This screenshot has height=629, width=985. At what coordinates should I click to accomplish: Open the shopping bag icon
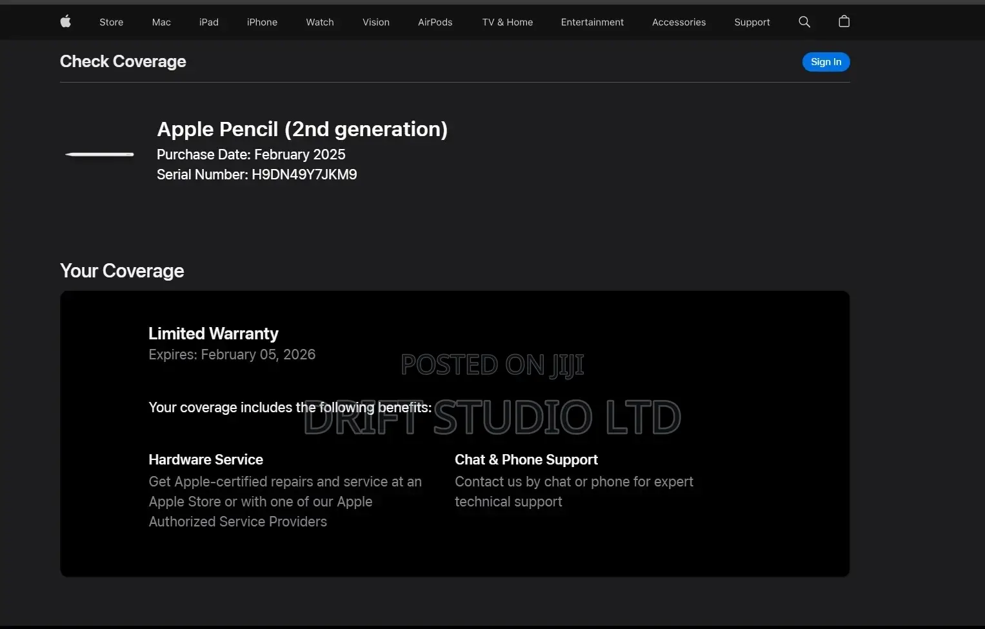pos(844,21)
